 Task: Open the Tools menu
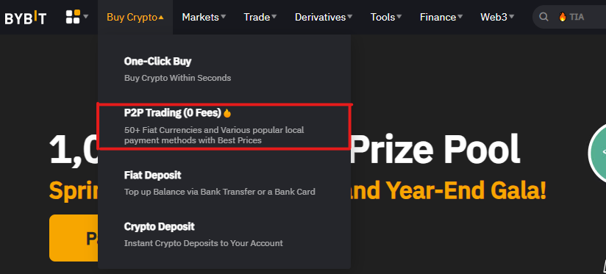[386, 17]
